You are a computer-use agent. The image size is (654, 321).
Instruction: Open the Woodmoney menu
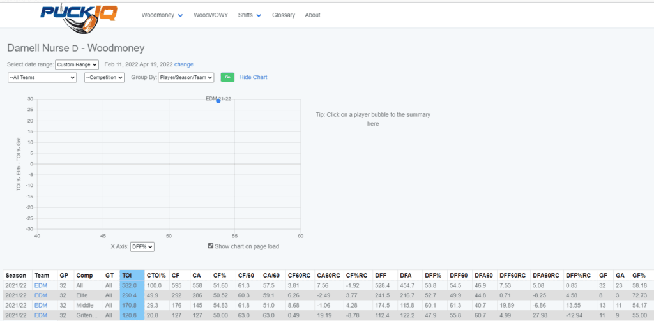[x=162, y=15]
